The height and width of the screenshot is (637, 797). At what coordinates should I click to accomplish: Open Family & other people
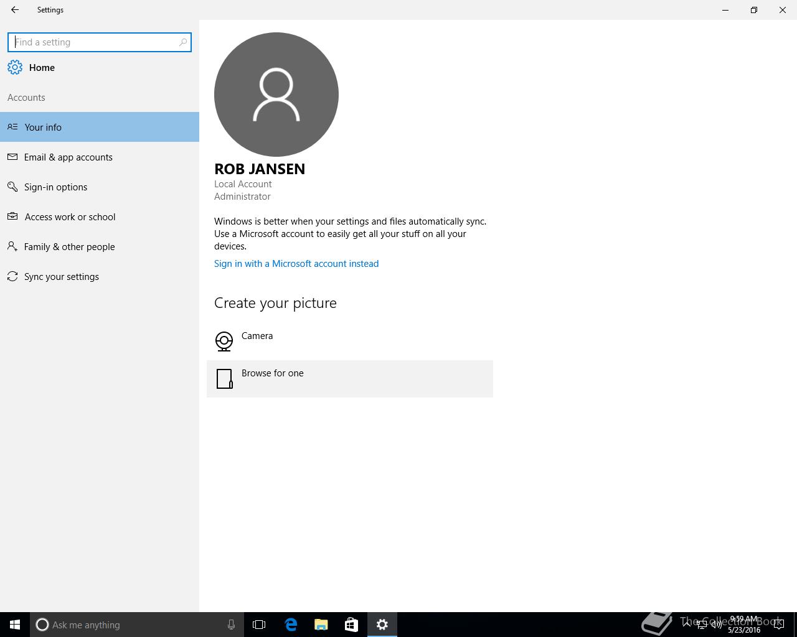[100, 246]
